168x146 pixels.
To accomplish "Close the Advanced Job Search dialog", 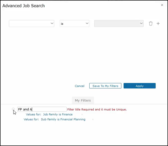I will (162, 5).
